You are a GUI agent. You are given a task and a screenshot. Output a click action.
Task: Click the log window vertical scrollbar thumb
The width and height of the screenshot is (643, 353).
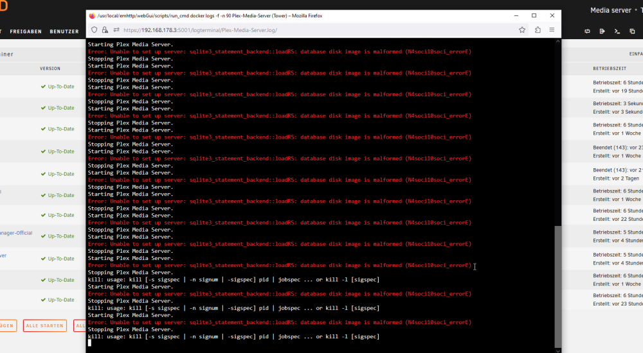[557, 286]
